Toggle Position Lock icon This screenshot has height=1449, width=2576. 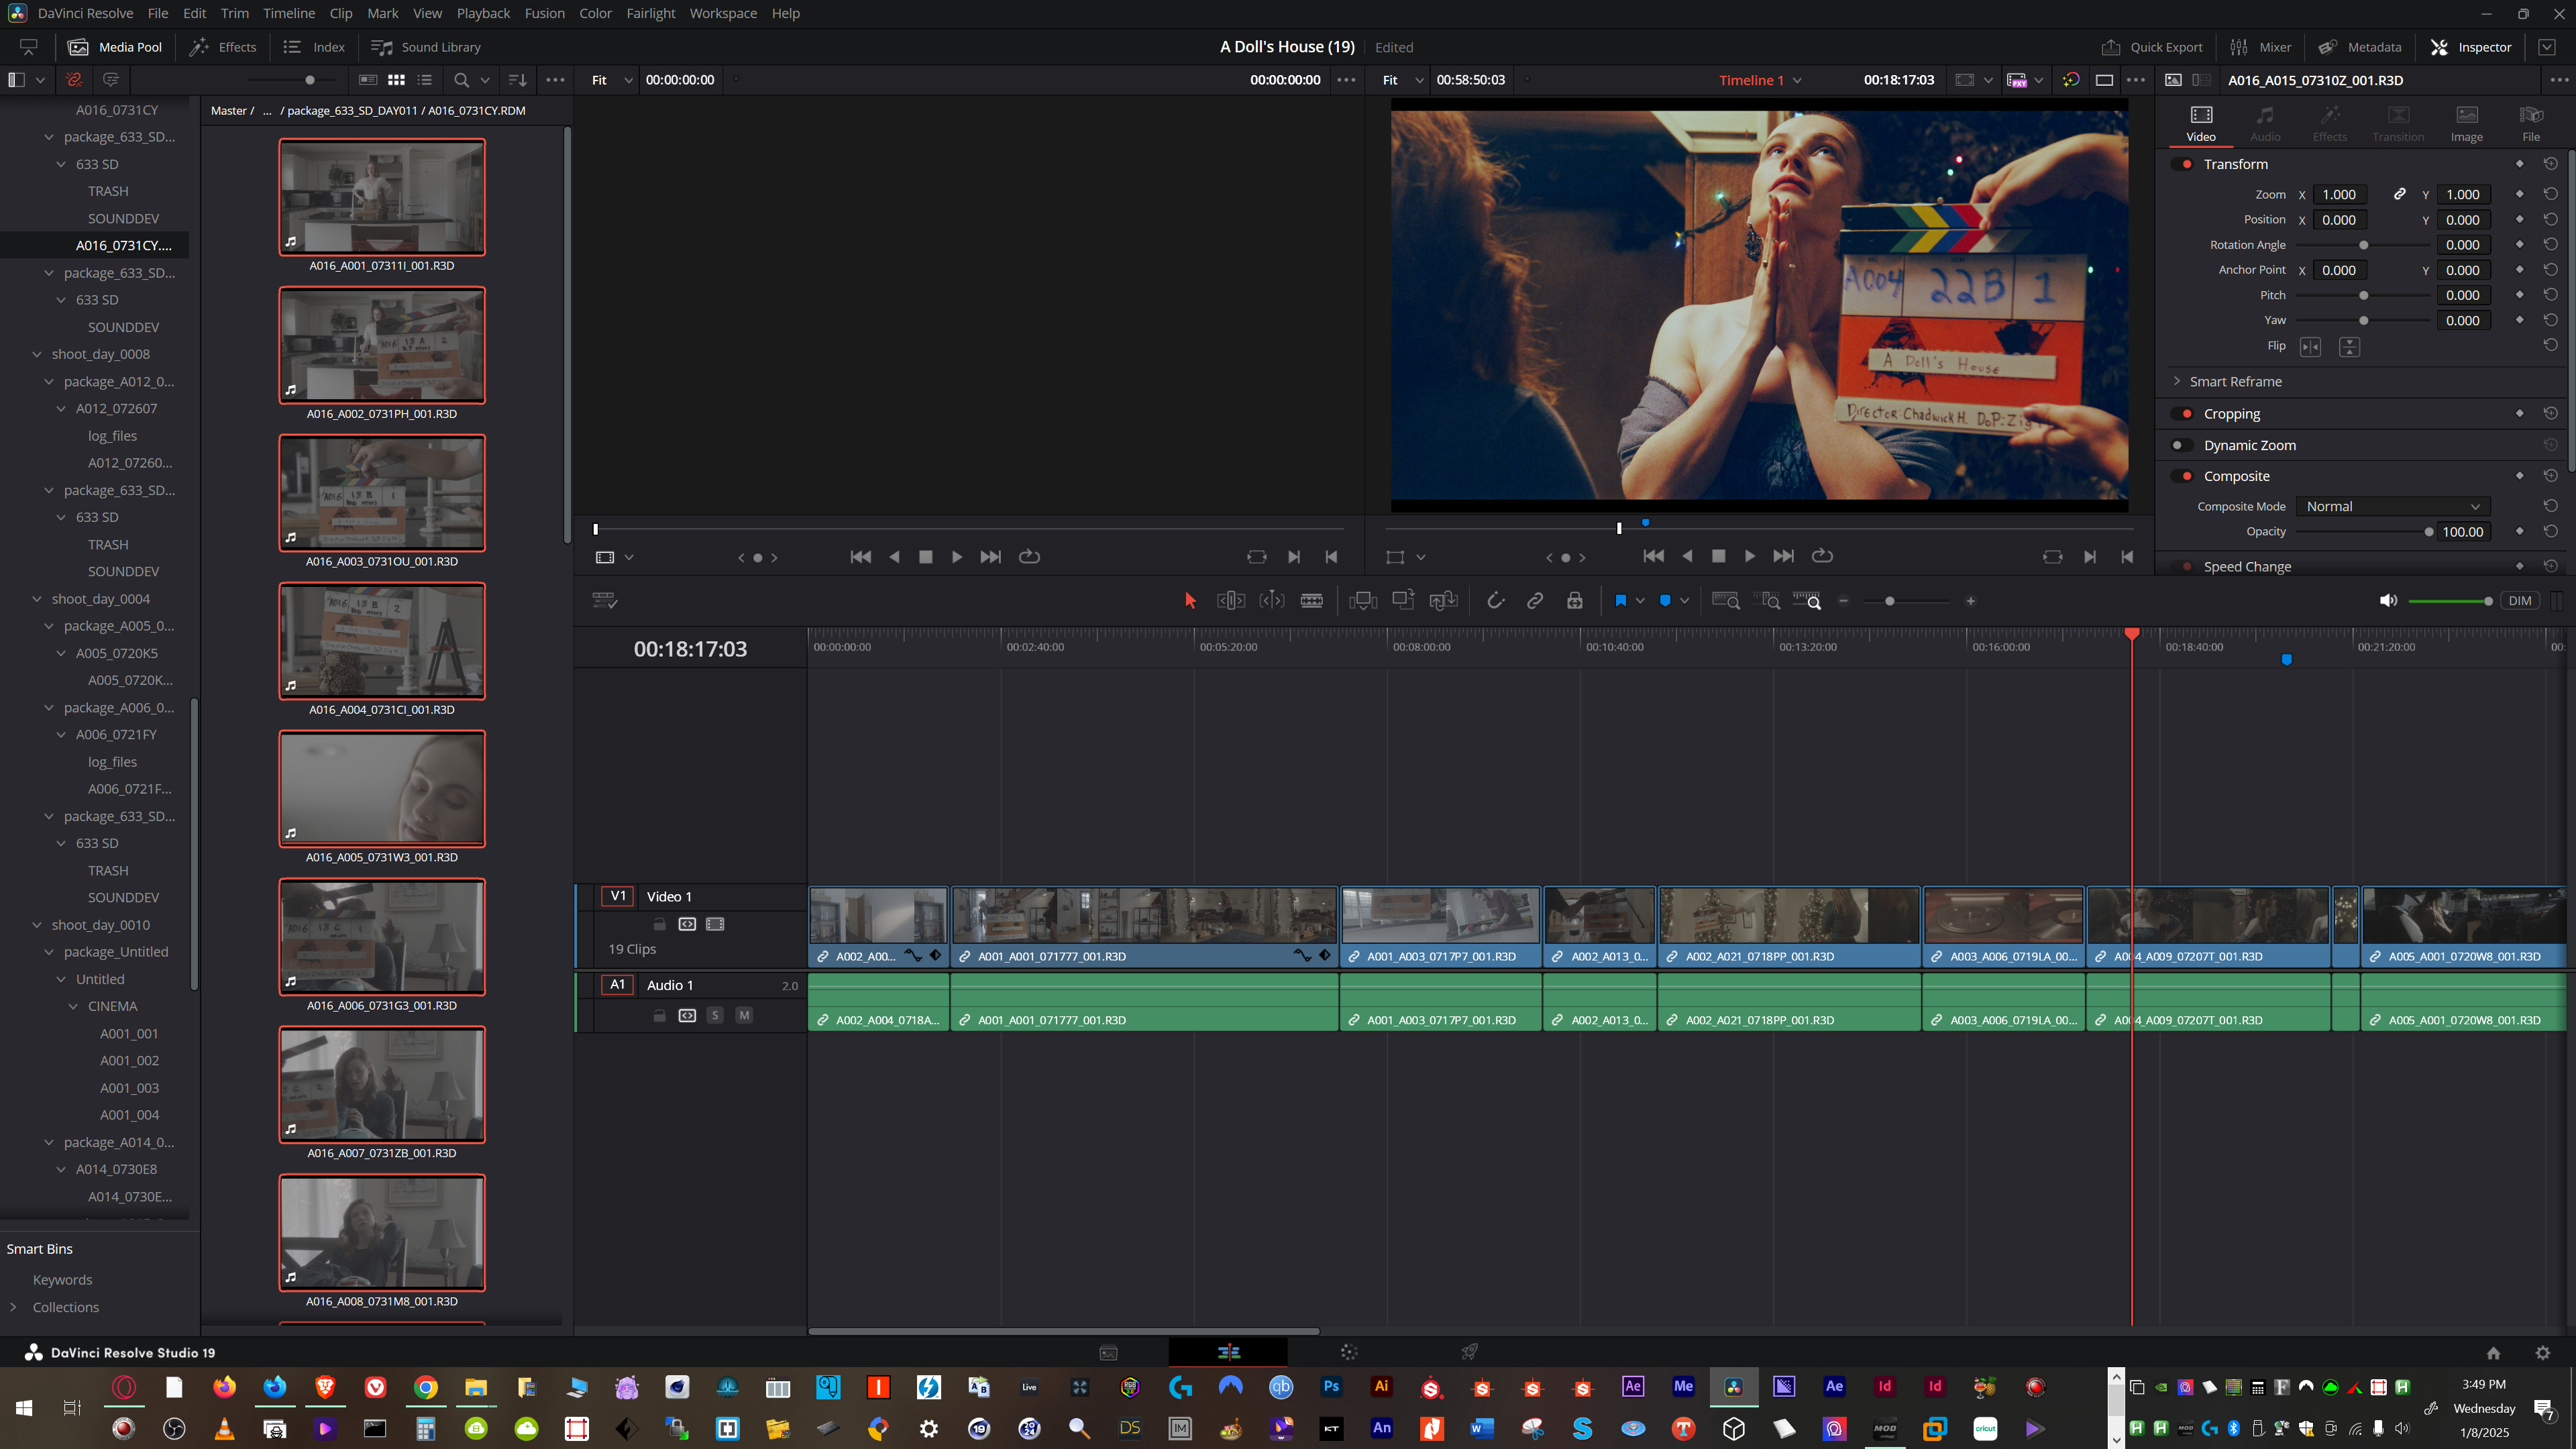[1575, 601]
